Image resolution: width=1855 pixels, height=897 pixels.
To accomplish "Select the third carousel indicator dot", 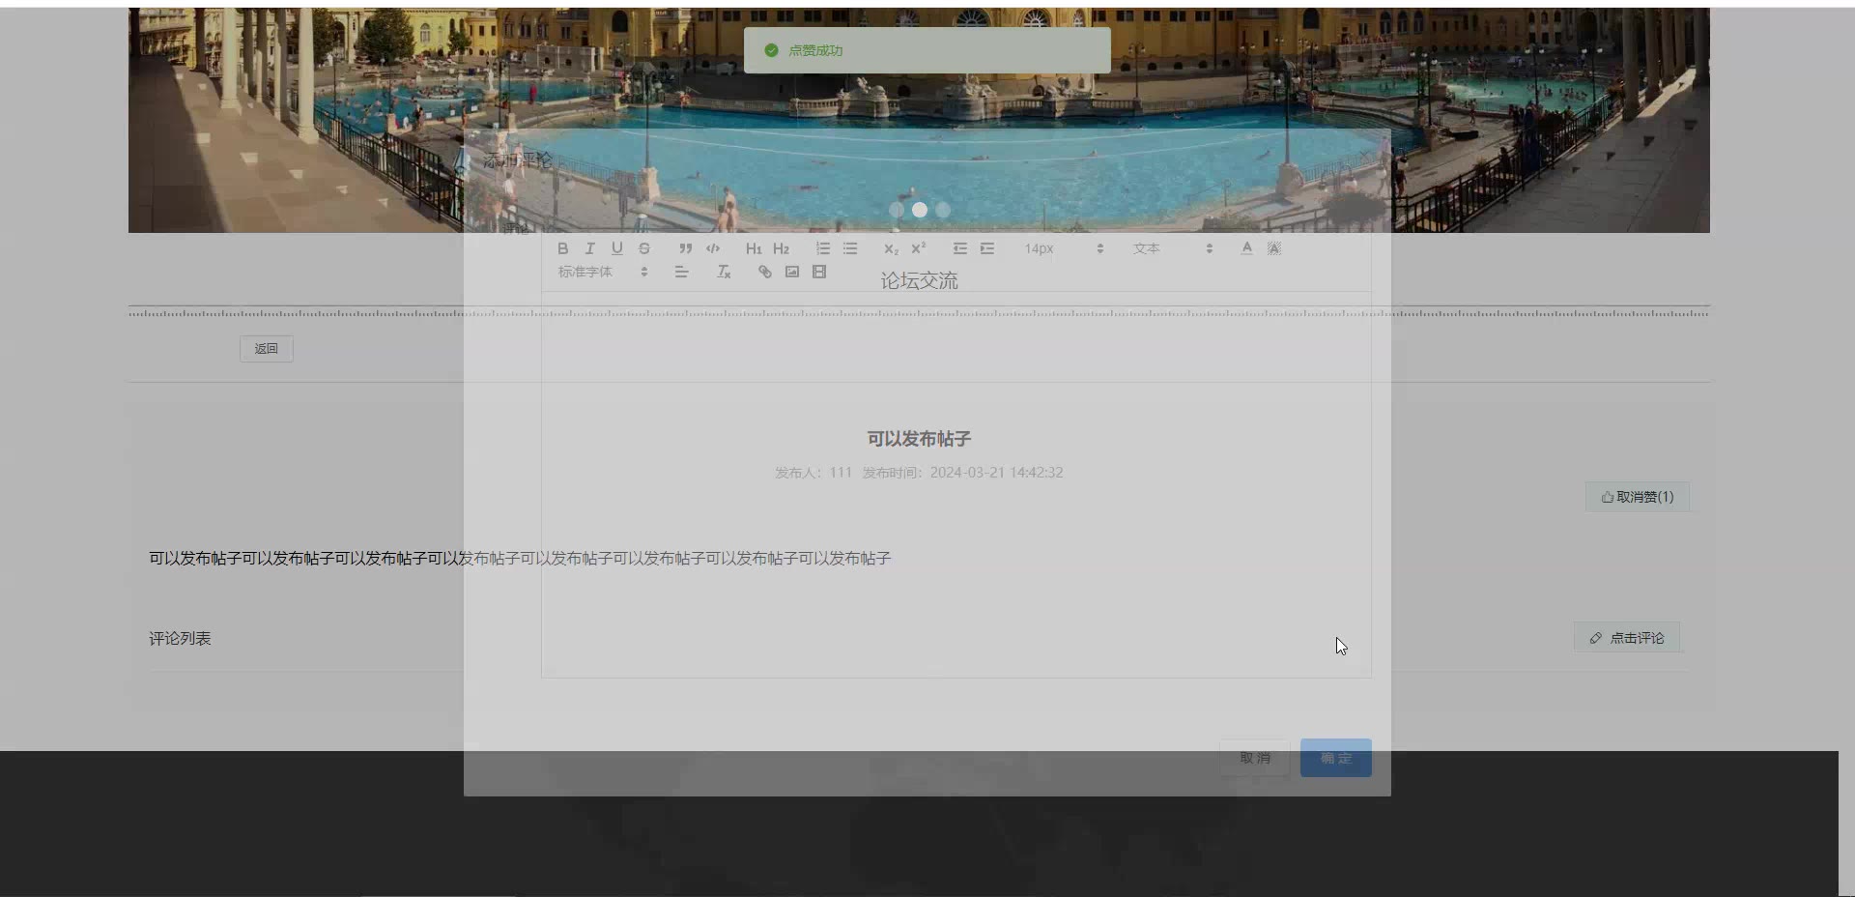I will pos(943,210).
